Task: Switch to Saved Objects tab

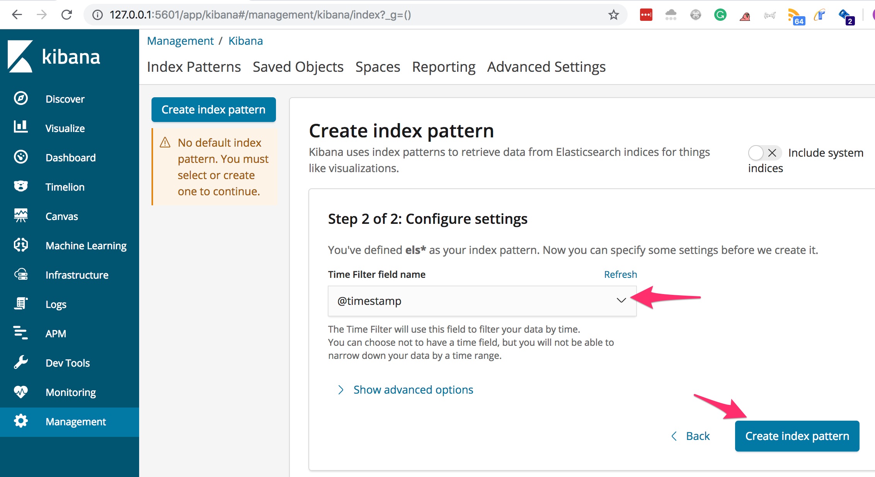Action: pyautogui.click(x=298, y=67)
